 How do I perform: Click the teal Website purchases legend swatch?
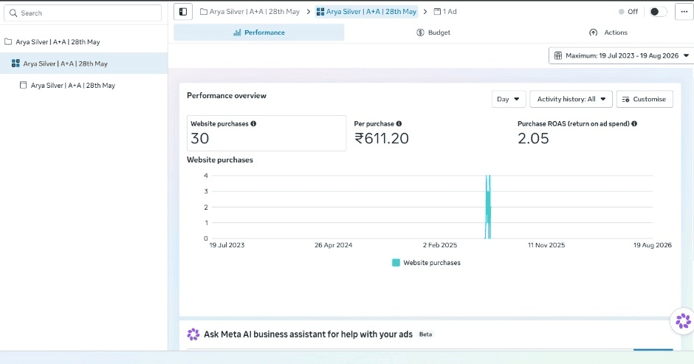pyautogui.click(x=396, y=263)
